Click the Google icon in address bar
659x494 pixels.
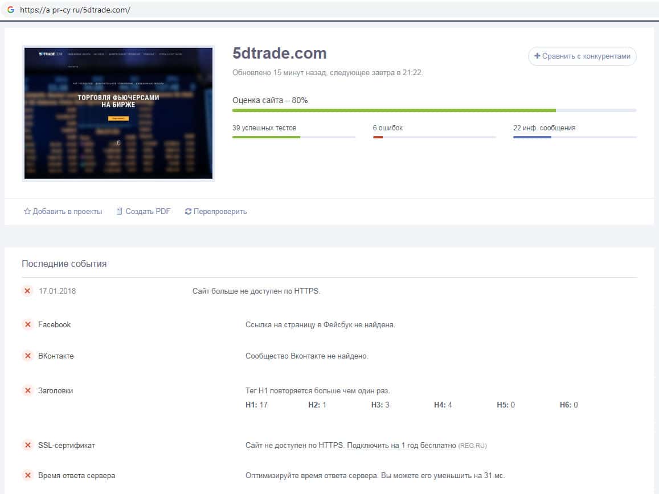(x=10, y=10)
